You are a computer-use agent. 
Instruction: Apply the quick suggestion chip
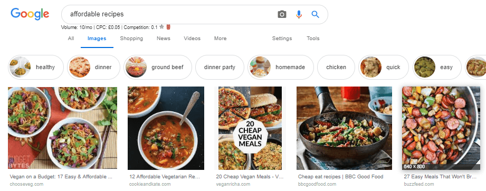(384, 68)
